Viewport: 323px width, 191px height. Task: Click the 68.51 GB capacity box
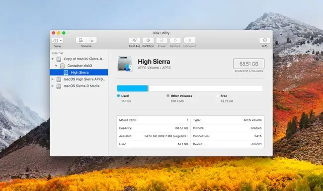click(x=248, y=64)
